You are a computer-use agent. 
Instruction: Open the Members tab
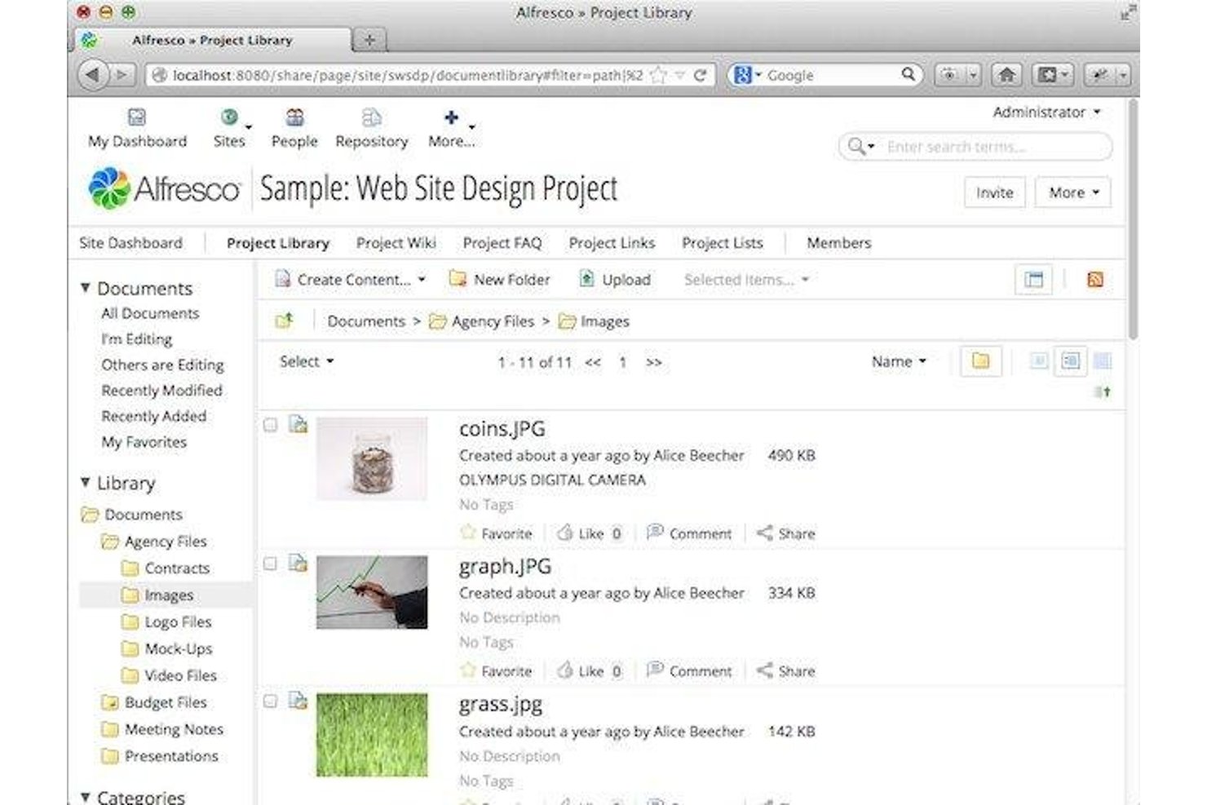(x=839, y=243)
